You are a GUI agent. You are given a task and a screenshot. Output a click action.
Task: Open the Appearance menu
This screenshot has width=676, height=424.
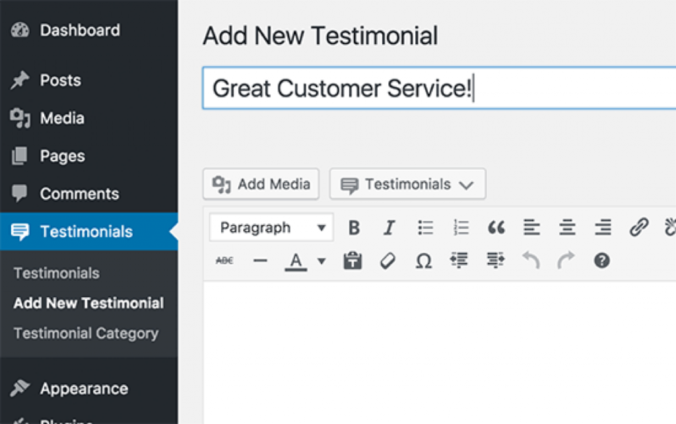pyautogui.click(x=89, y=388)
